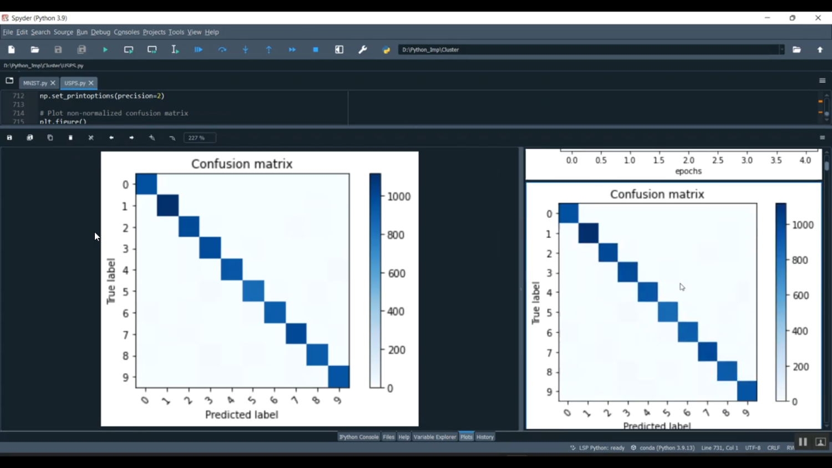Screen dimensions: 832x468
Task: Zoom in on the confusion matrix plot
Action: pos(151,138)
